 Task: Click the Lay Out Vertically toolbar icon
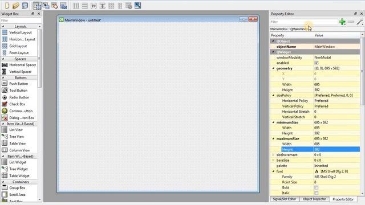click(85, 5)
